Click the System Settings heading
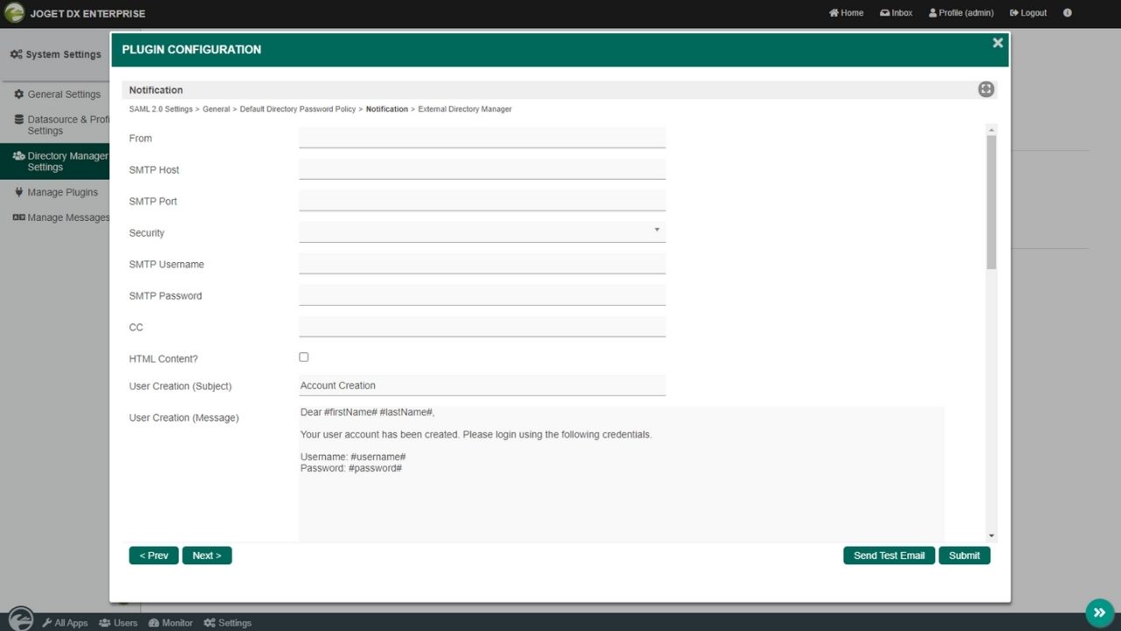Viewport: 1121px width, 631px height. point(56,54)
